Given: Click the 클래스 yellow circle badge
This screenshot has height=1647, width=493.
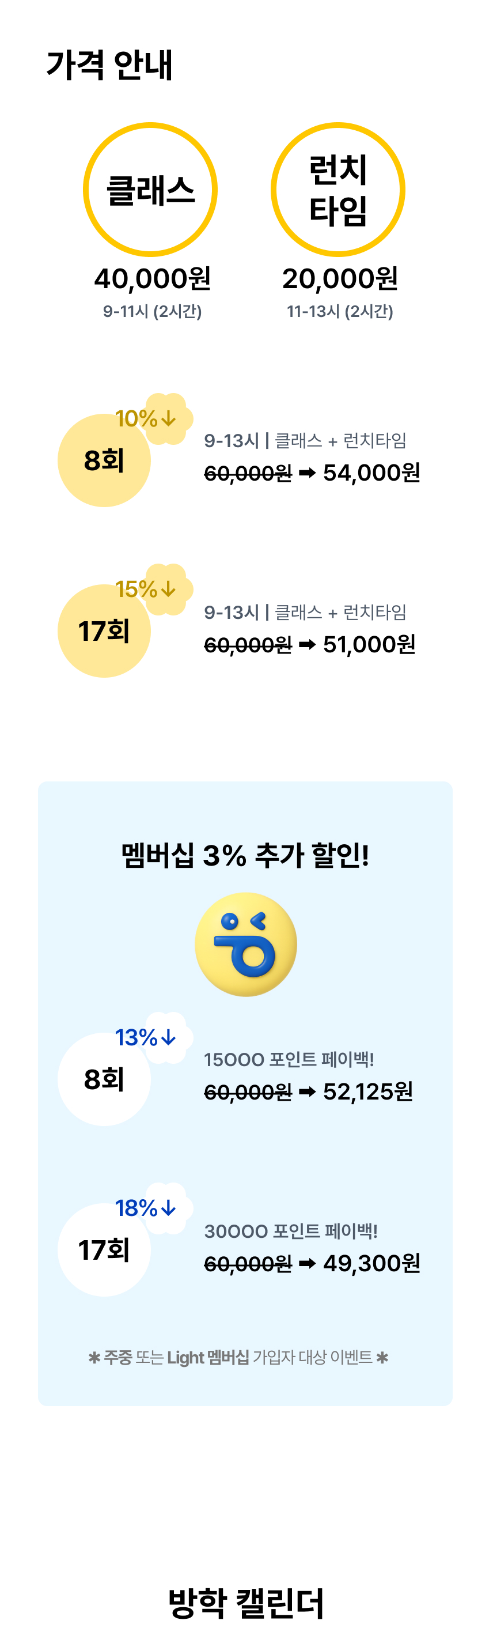Looking at the screenshot, I should [x=151, y=190].
